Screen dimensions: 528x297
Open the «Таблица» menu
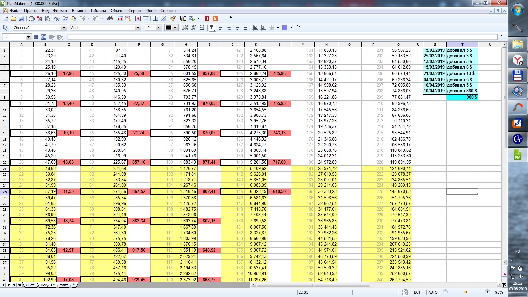[98, 11]
